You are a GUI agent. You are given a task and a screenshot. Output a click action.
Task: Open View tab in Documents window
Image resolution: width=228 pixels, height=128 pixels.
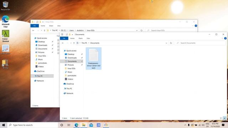point(88,38)
